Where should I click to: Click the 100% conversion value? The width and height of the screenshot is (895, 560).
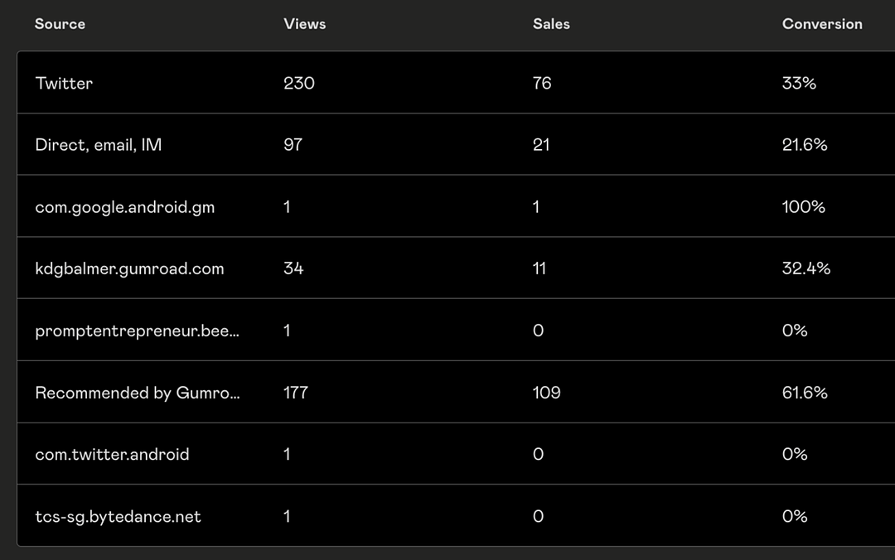803,207
